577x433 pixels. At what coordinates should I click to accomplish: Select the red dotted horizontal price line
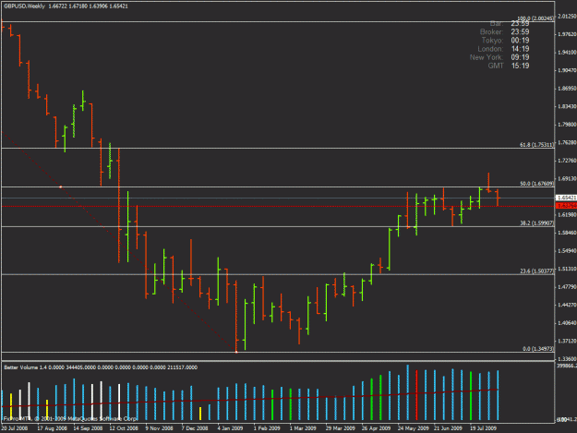coord(278,207)
